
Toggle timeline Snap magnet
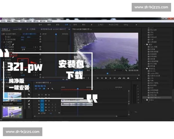(40, 89)
